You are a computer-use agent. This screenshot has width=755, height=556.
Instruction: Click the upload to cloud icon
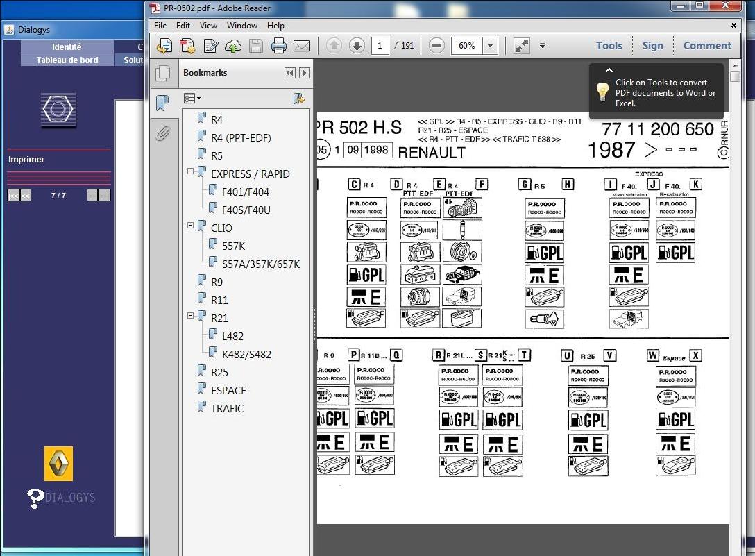tap(233, 46)
